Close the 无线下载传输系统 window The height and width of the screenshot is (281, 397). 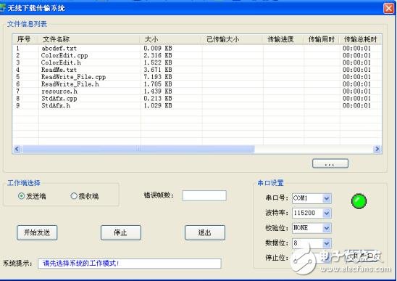[x=388, y=9]
